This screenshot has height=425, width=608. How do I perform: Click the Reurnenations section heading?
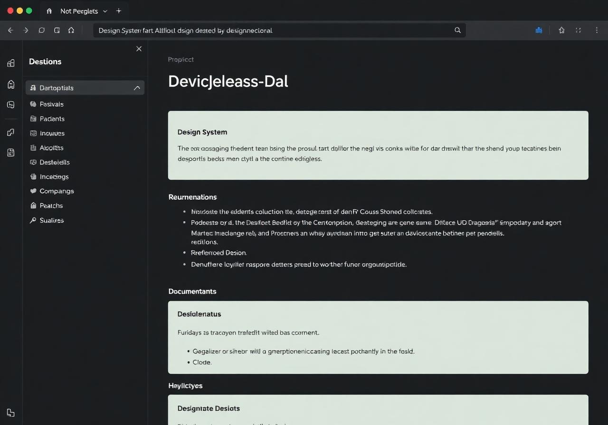(x=192, y=197)
